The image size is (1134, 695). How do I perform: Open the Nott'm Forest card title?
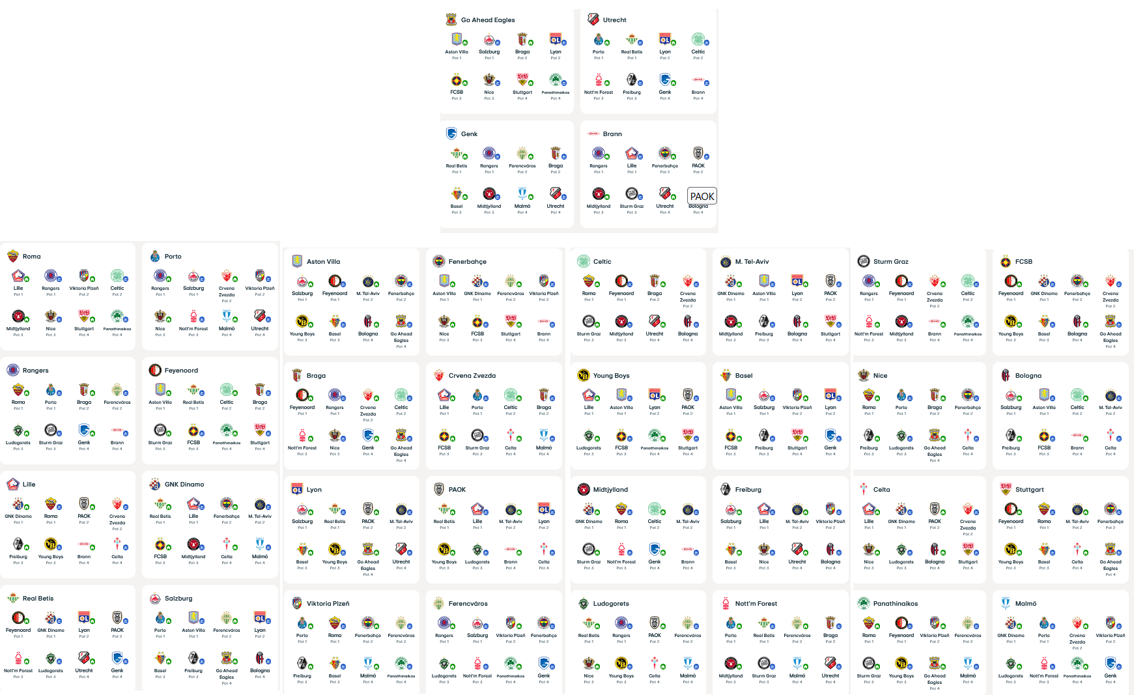[756, 604]
